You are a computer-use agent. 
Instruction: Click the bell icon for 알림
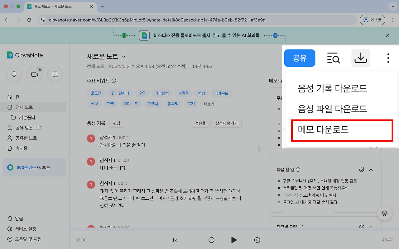(x=10, y=218)
